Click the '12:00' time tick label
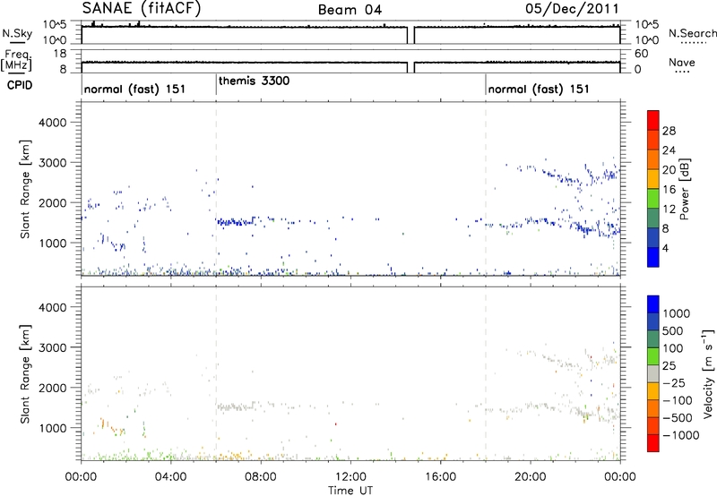The width and height of the screenshot is (717, 496). [x=350, y=477]
